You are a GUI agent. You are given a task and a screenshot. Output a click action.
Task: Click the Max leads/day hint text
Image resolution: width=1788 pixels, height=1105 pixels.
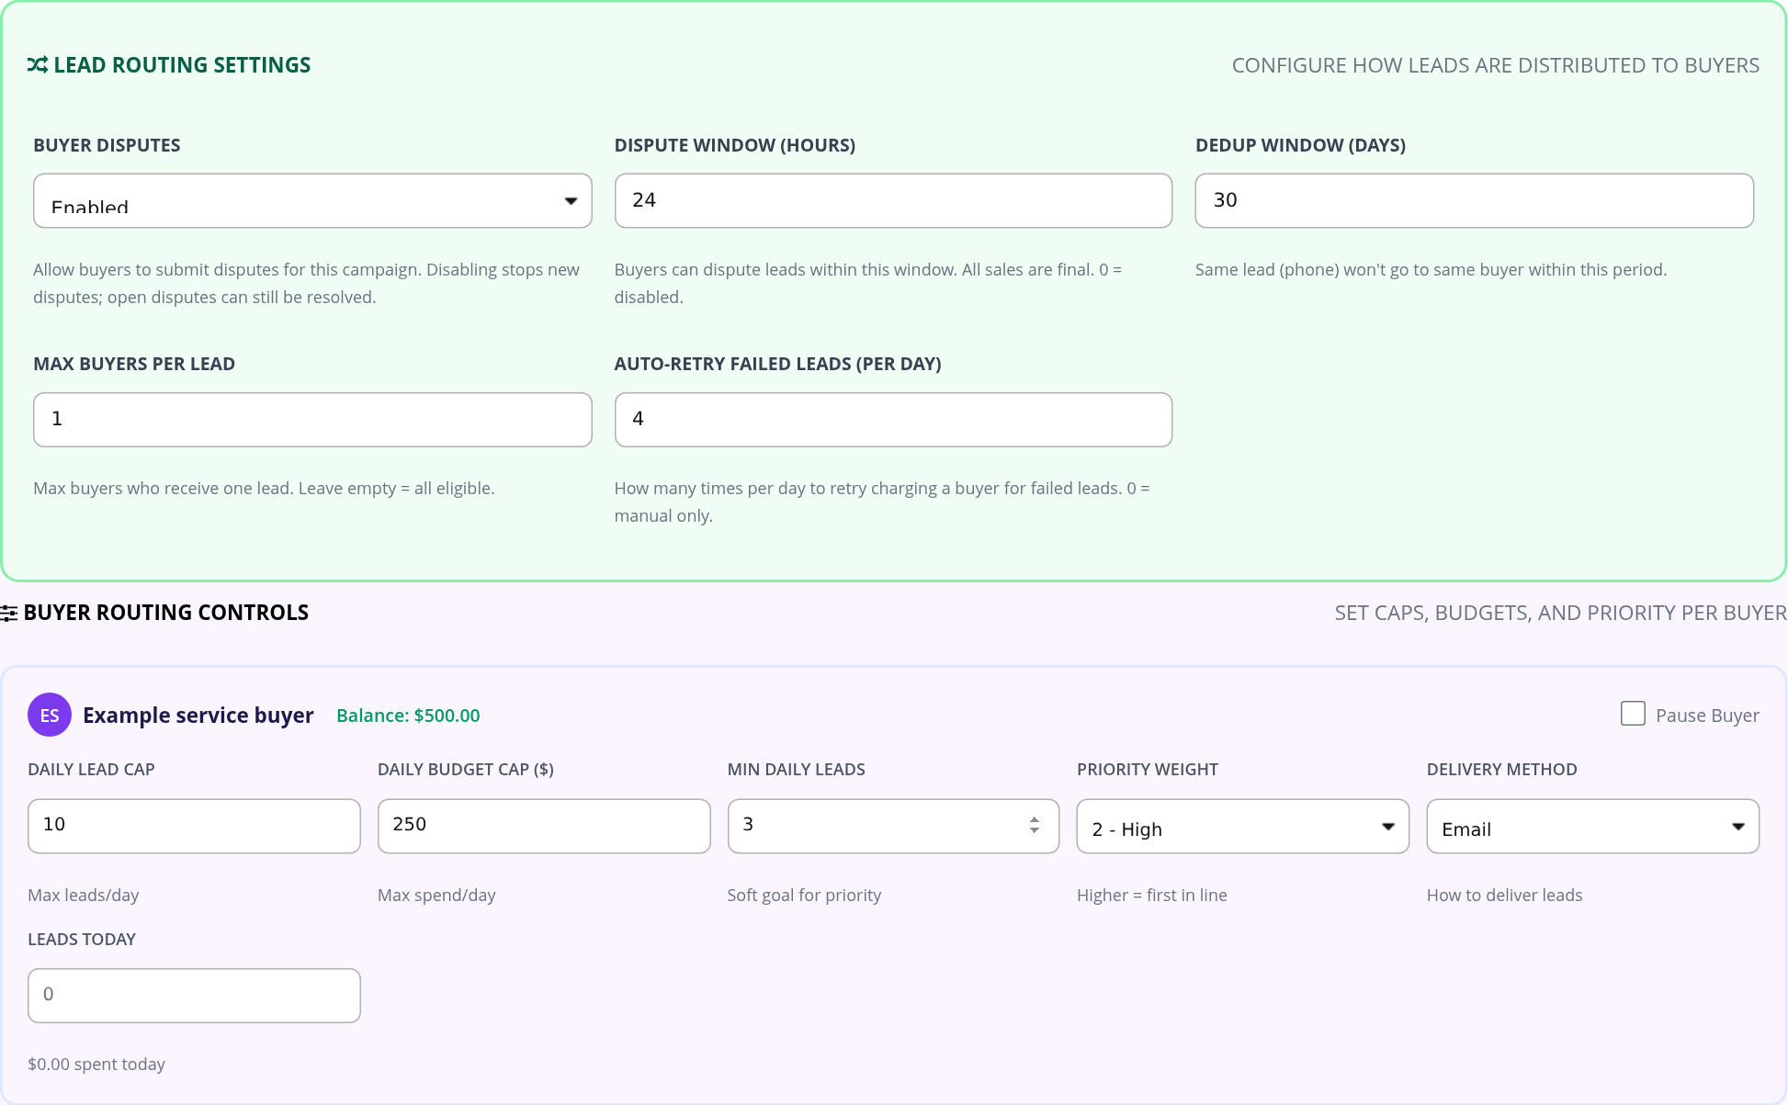[x=84, y=895]
